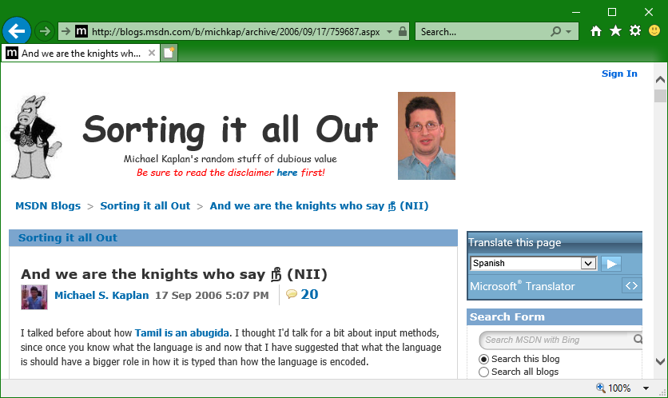Expand search provider dropdown arrow
668x398 pixels.
569,31
